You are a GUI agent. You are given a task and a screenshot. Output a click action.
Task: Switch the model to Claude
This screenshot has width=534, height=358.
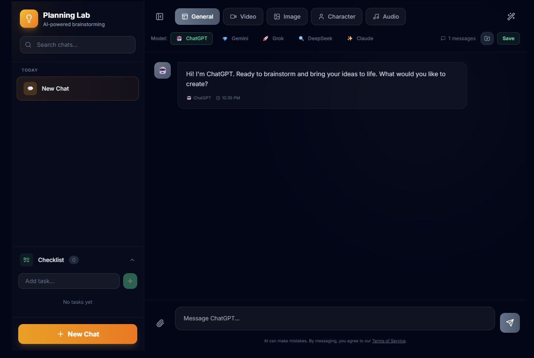[360, 38]
